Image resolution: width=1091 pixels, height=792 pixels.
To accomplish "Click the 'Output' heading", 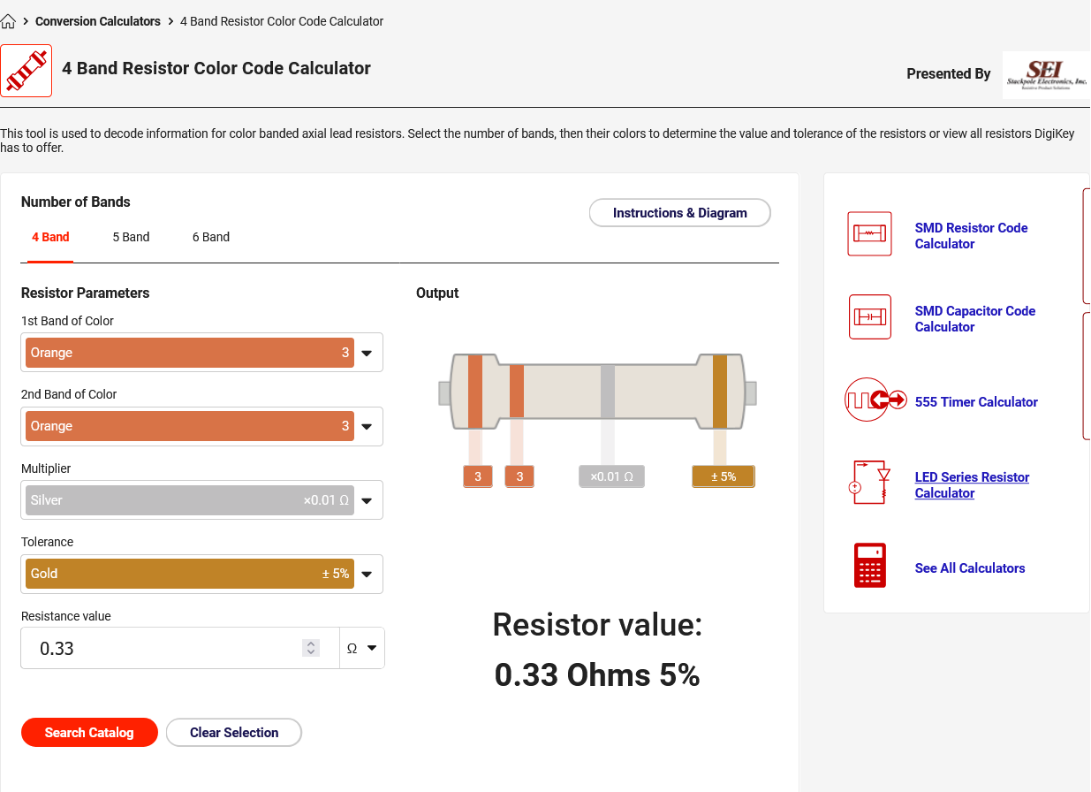I will [437, 293].
